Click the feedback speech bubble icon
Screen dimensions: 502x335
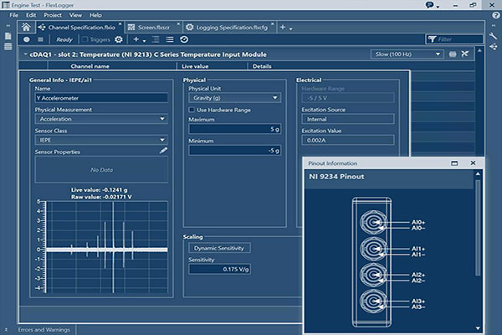coord(430,5)
